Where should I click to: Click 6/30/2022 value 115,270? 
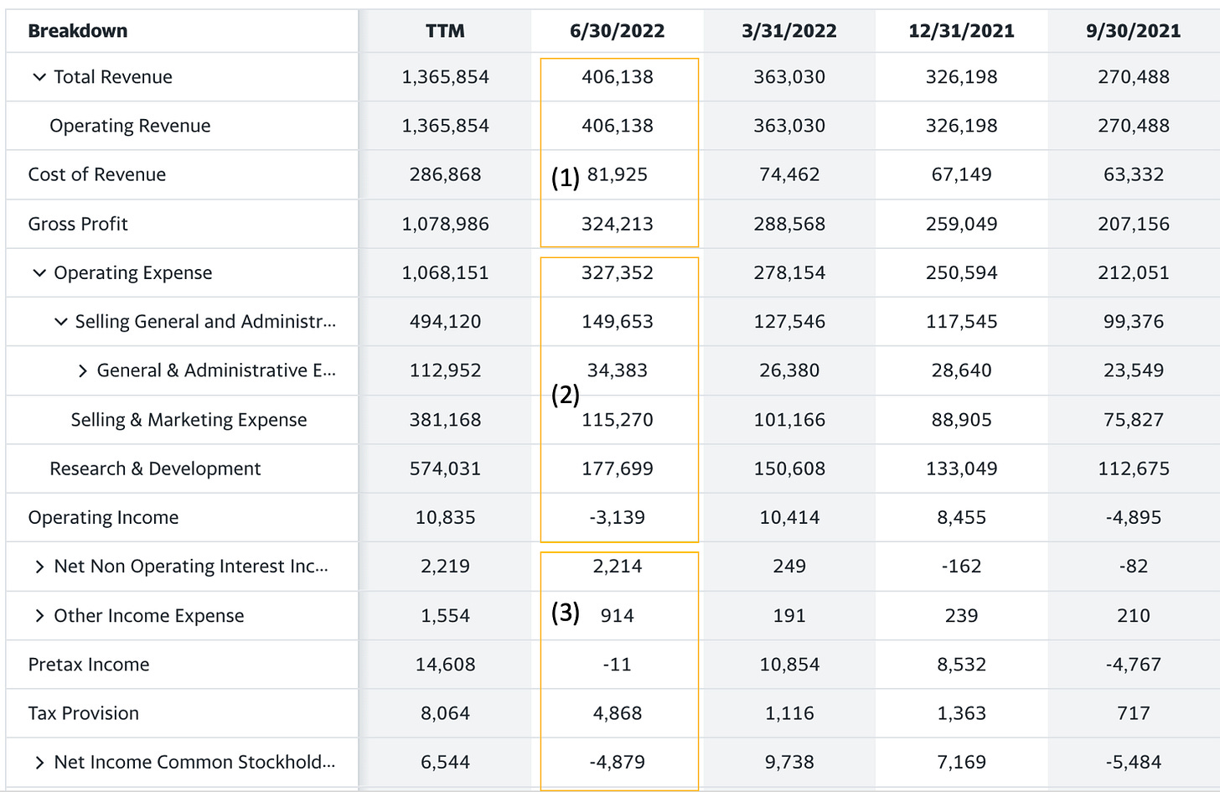click(x=618, y=420)
